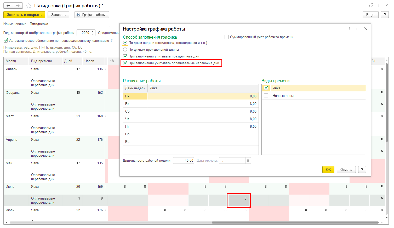Check the Ночные часы time type
Screen dimensions: 394x228
coord(266,96)
